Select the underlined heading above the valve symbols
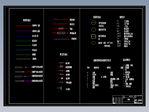Viewport: 149px width, 112px height. pos(64,54)
